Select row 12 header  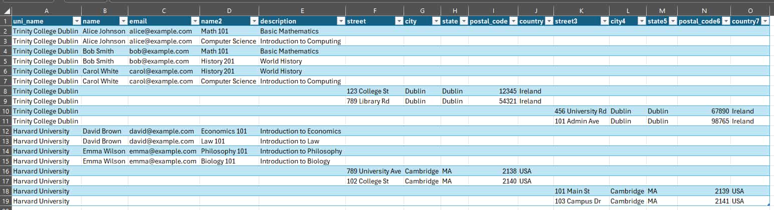tap(6, 131)
